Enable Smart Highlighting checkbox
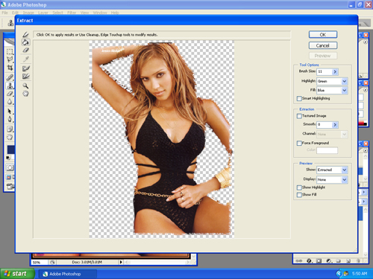The height and width of the screenshot is (279, 373). click(x=299, y=99)
